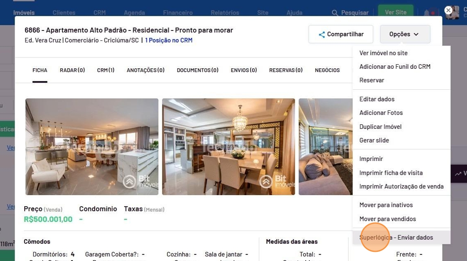The width and height of the screenshot is (467, 261).
Task: Open the CRM (1) tab
Action: pos(106,70)
